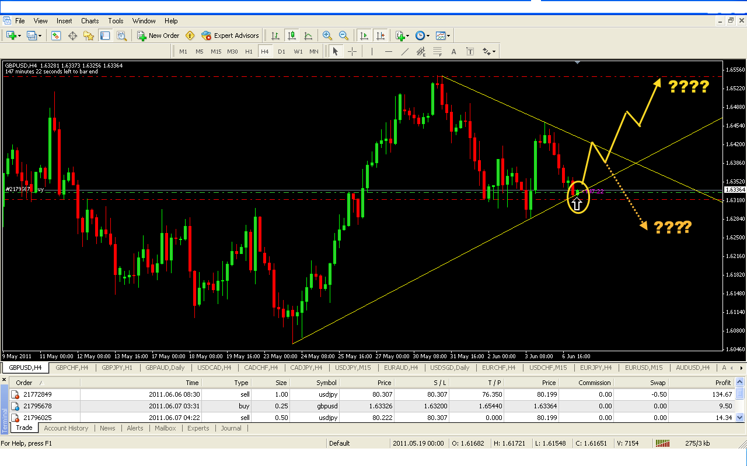Image resolution: width=747 pixels, height=466 pixels.
Task: Expand the Indicators list dropdown
Action: [x=402, y=36]
